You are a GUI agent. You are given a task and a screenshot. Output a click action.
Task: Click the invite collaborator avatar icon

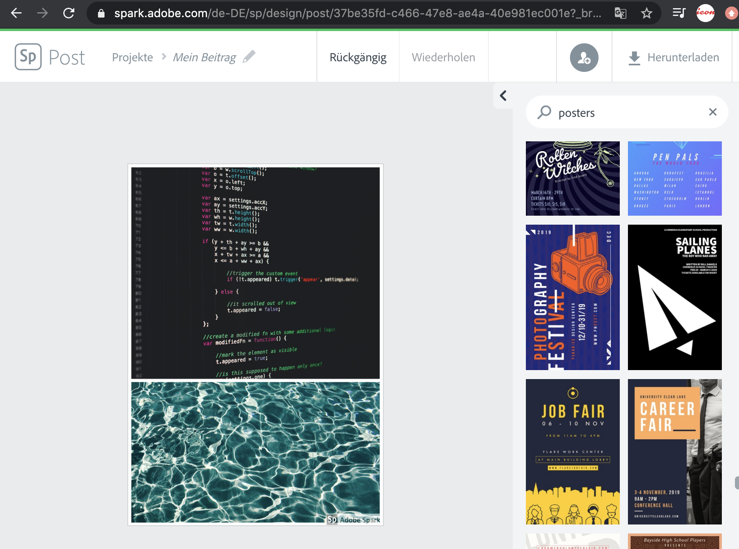point(584,58)
